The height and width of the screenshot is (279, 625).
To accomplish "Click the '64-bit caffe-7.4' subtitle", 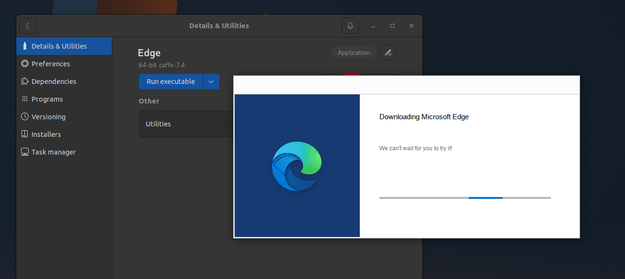I will click(x=162, y=65).
